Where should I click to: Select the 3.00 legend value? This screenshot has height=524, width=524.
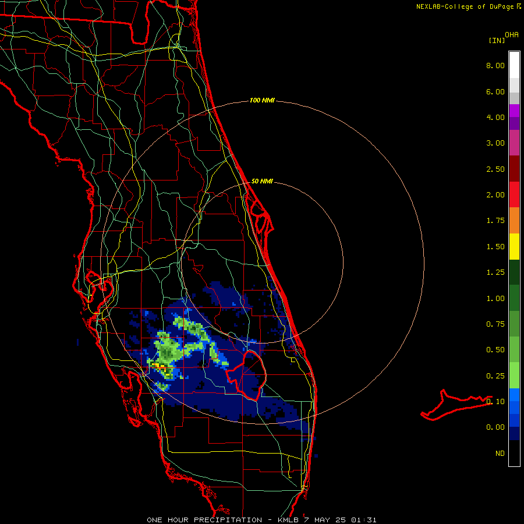click(x=495, y=143)
